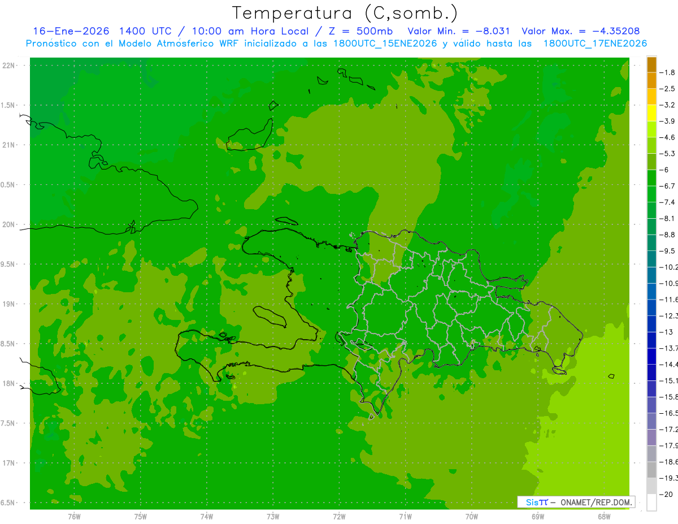Select the gray legend swatch between -18.6 and -19.3
Viewport: 678px width, 524px height.
pyautogui.click(x=651, y=470)
